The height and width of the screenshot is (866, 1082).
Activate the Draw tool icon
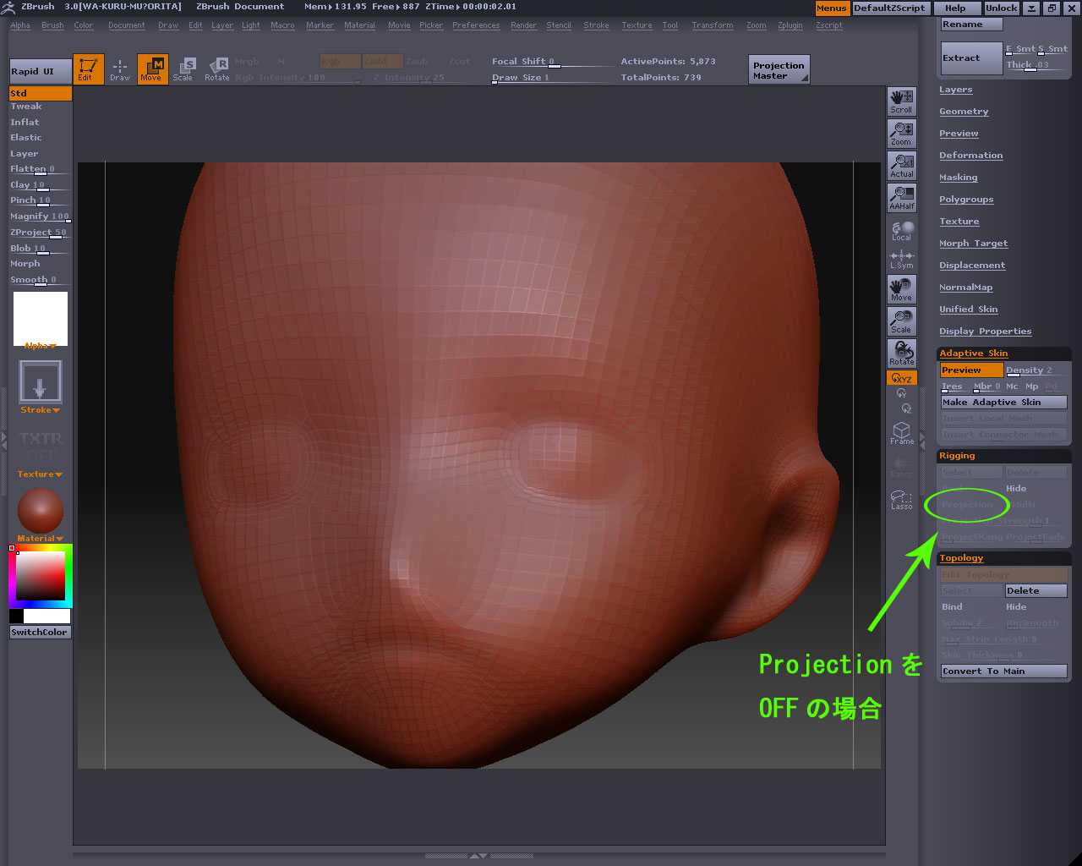coord(120,69)
